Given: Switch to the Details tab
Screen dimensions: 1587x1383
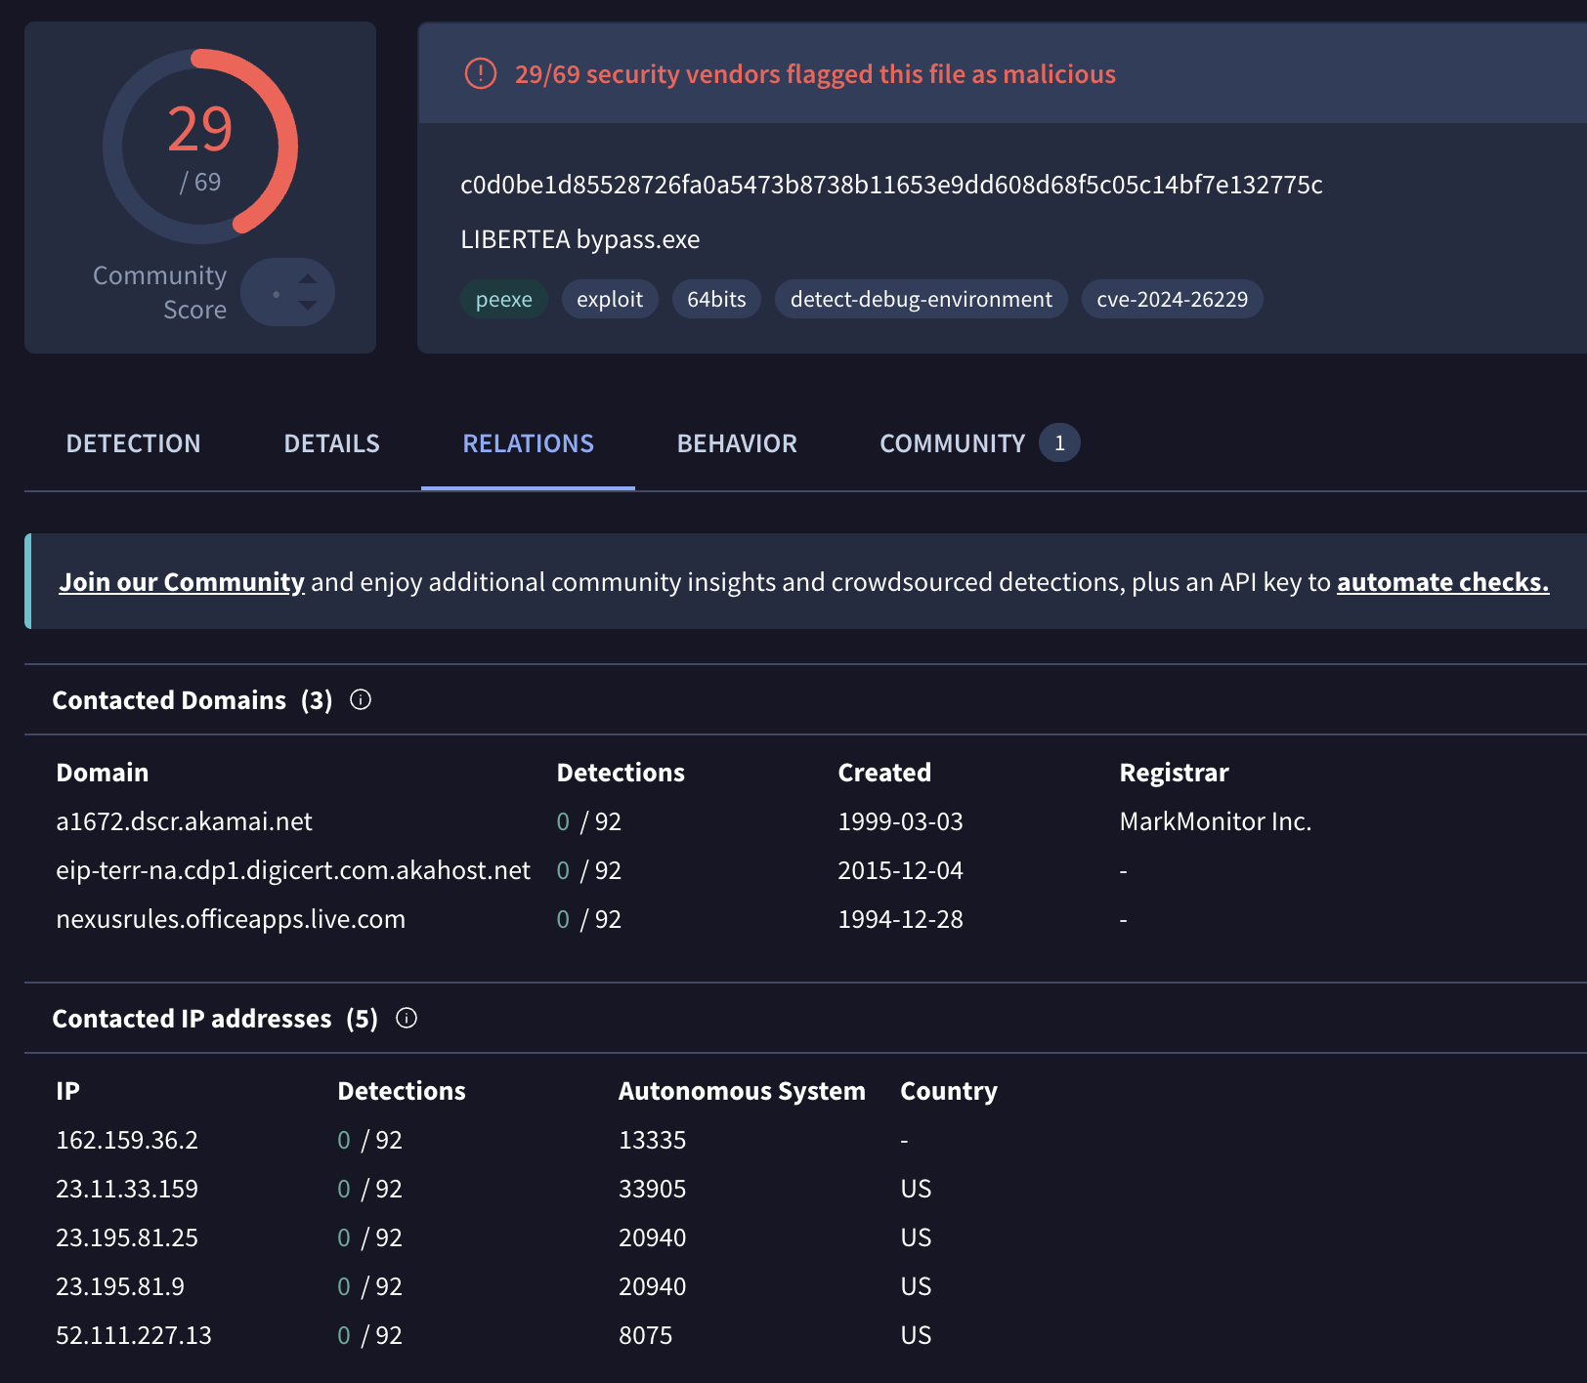Looking at the screenshot, I should [x=332, y=443].
